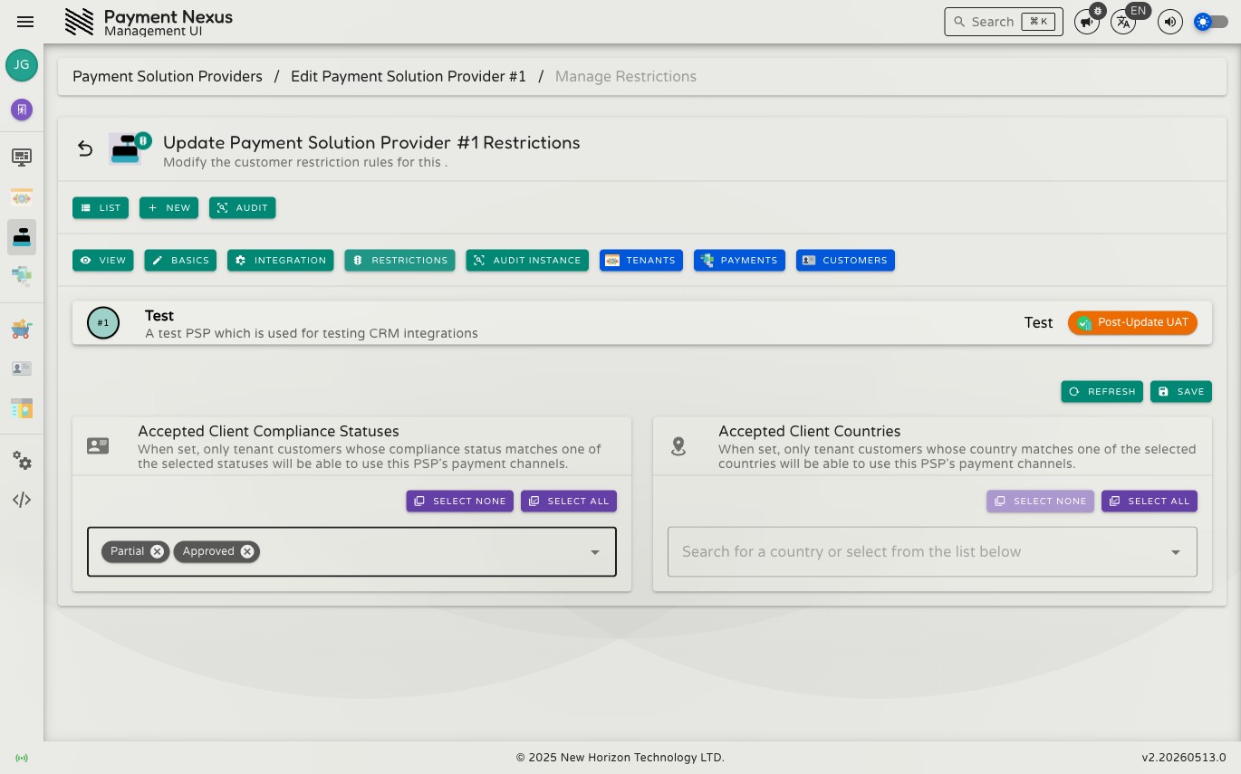The image size is (1241, 774).
Task: Click the sound volume icon
Action: click(x=1170, y=22)
